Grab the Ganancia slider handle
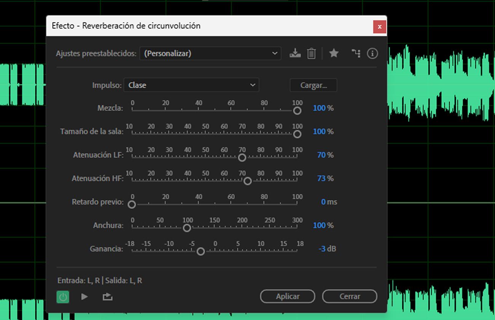The image size is (495, 320). [200, 251]
